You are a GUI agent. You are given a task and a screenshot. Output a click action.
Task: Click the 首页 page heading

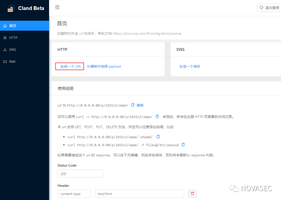click(62, 23)
